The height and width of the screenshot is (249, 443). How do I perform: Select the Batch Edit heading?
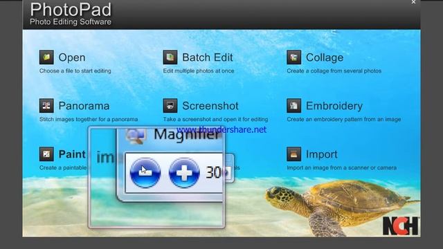208,57
